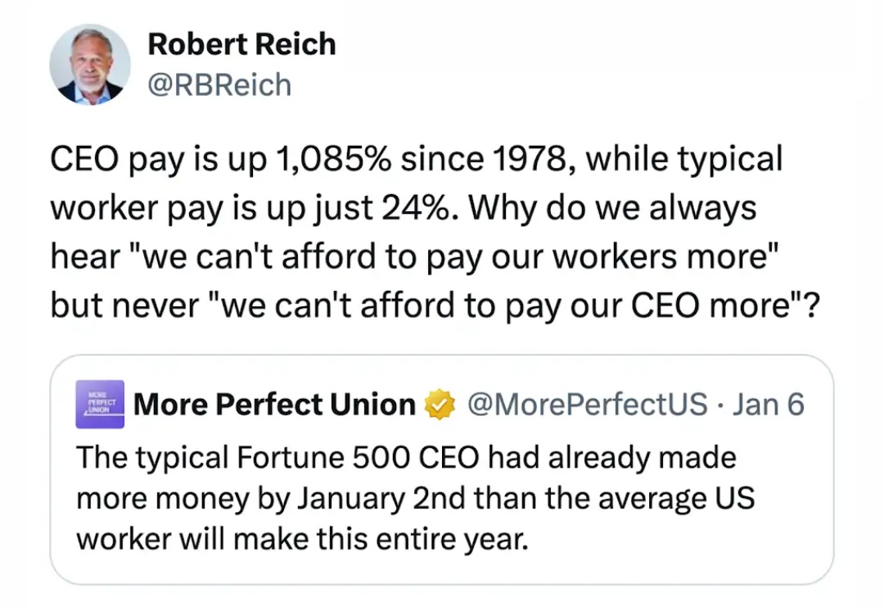Select the main tweet text body
This screenshot has height=607, width=884.
(x=434, y=232)
